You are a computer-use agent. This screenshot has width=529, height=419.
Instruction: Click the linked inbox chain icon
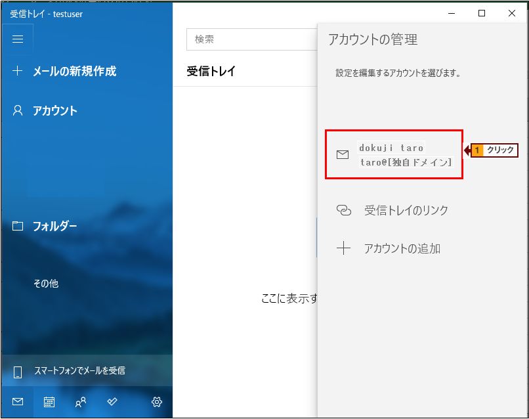(x=344, y=210)
